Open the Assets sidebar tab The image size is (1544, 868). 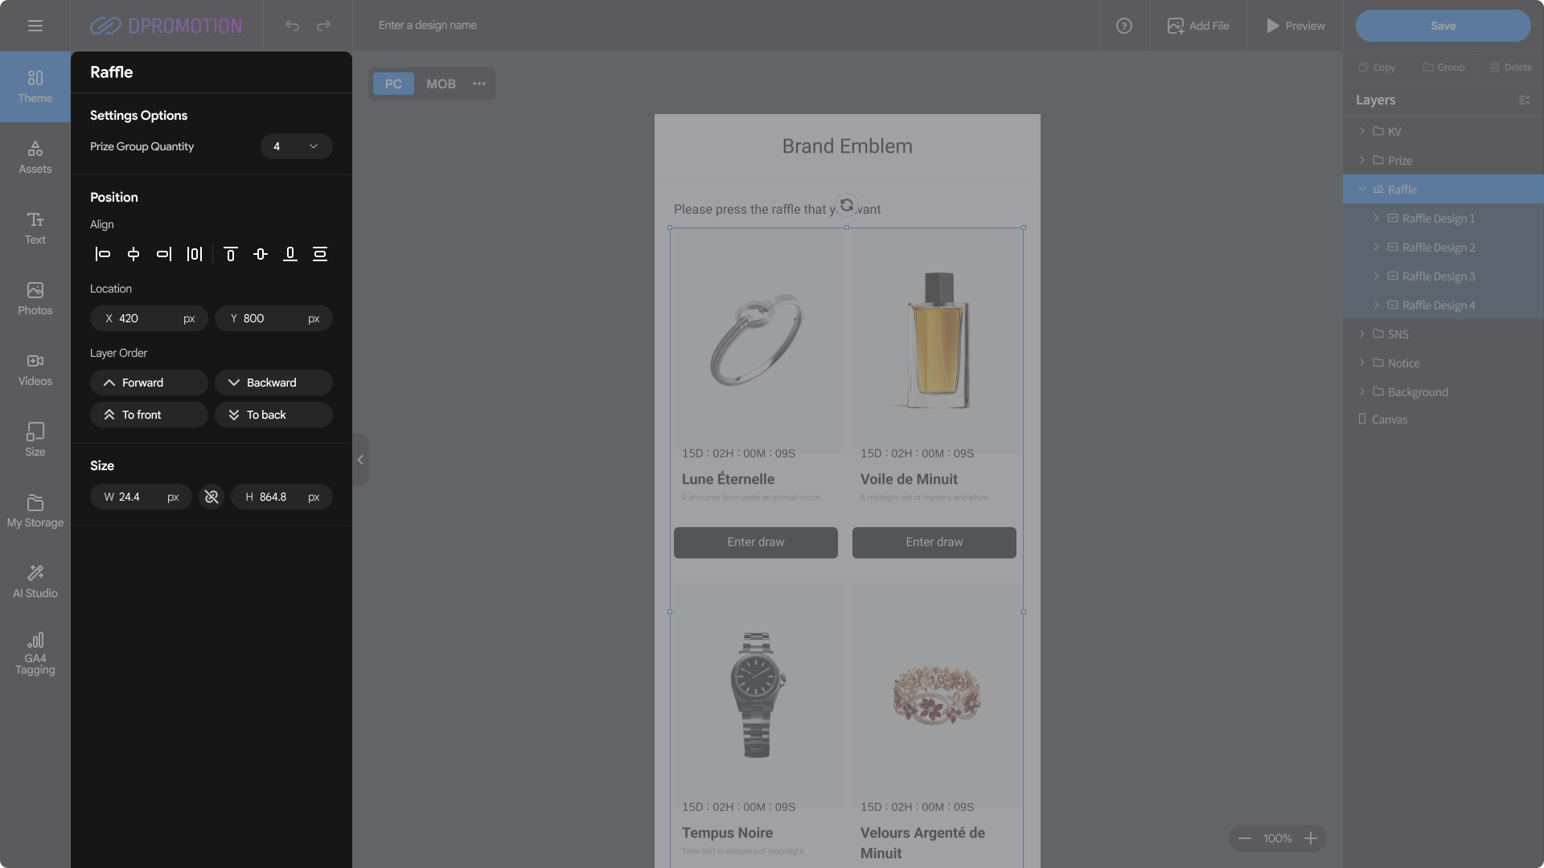[x=35, y=157]
